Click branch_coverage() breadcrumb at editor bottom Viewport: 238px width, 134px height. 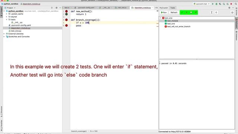79,131
